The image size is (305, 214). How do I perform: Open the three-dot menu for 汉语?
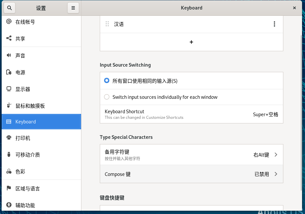[x=274, y=24]
